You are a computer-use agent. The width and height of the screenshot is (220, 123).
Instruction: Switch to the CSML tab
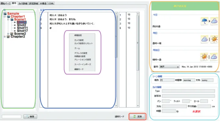[x=51, y=3]
